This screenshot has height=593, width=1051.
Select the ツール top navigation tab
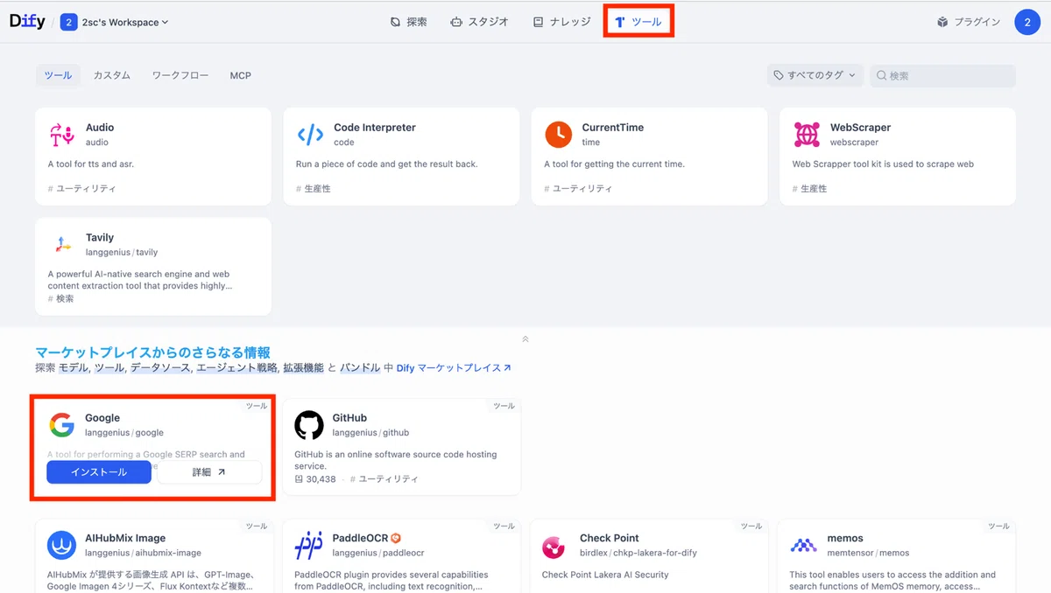coord(638,22)
